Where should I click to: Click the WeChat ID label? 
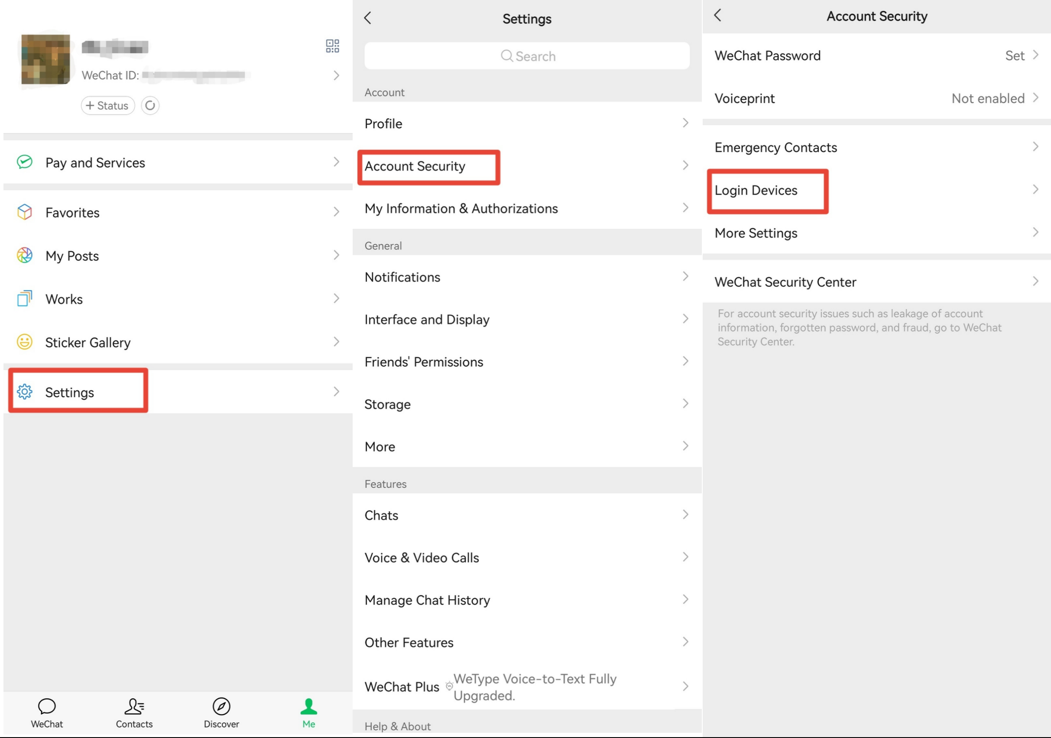pyautogui.click(x=110, y=75)
